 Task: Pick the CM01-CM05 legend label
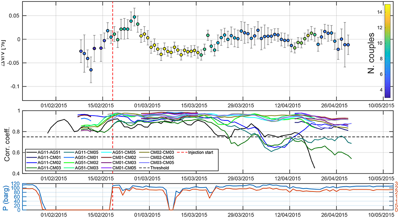click(x=125, y=168)
